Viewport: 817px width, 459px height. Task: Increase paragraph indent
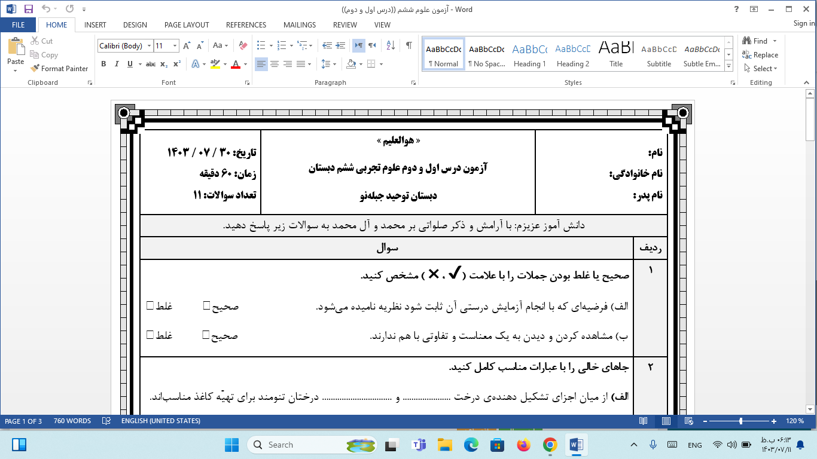tap(341, 45)
